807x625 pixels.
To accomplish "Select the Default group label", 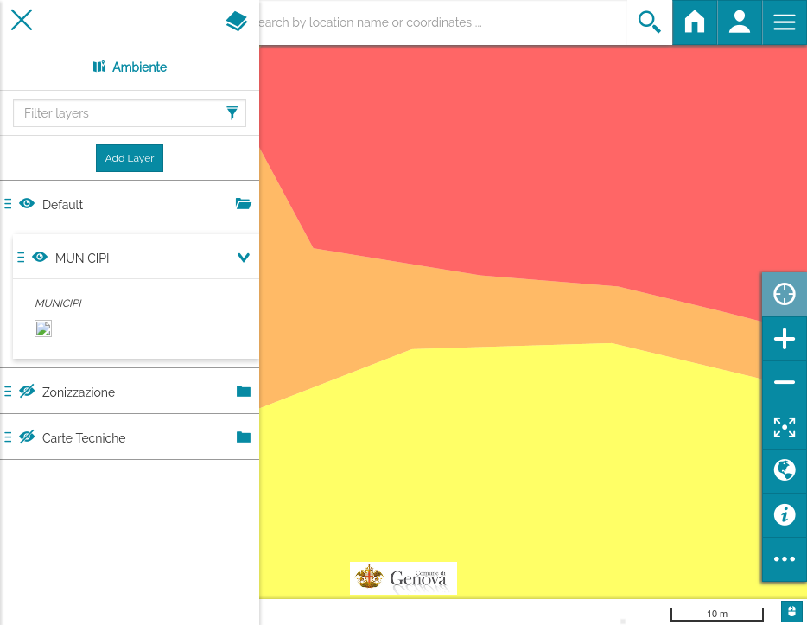I will click(63, 205).
